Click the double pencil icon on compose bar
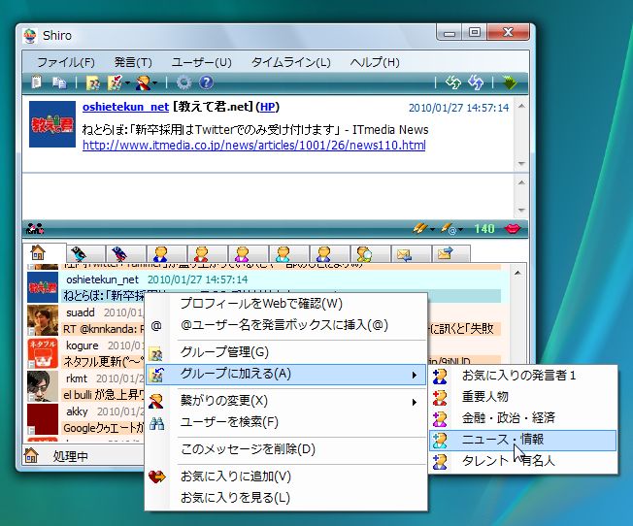The width and height of the screenshot is (633, 526). [419, 229]
